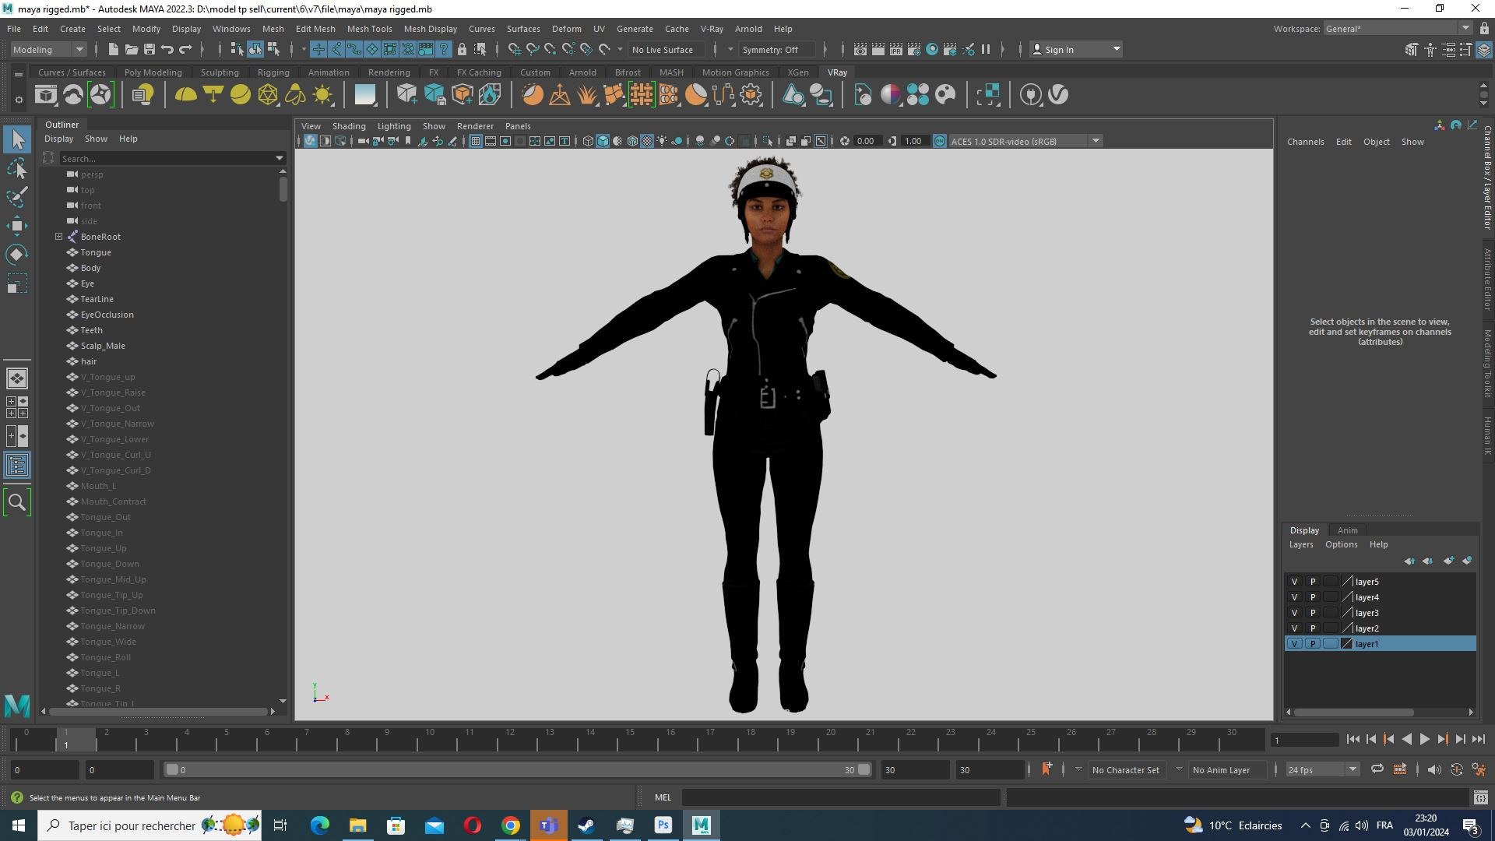Select the Scale tool in the toolbox
Screen dimensions: 1495x841
17,283
